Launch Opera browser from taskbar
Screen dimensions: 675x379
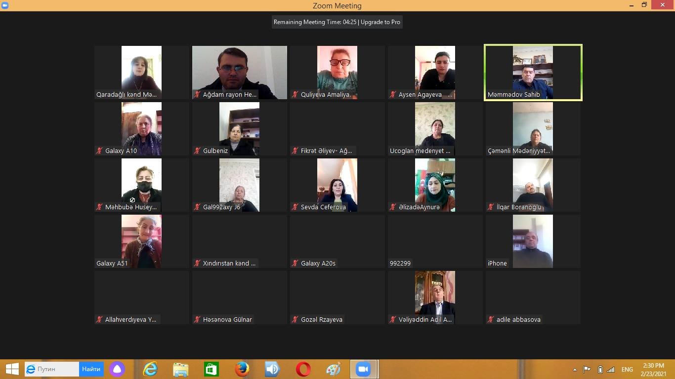pyautogui.click(x=303, y=369)
